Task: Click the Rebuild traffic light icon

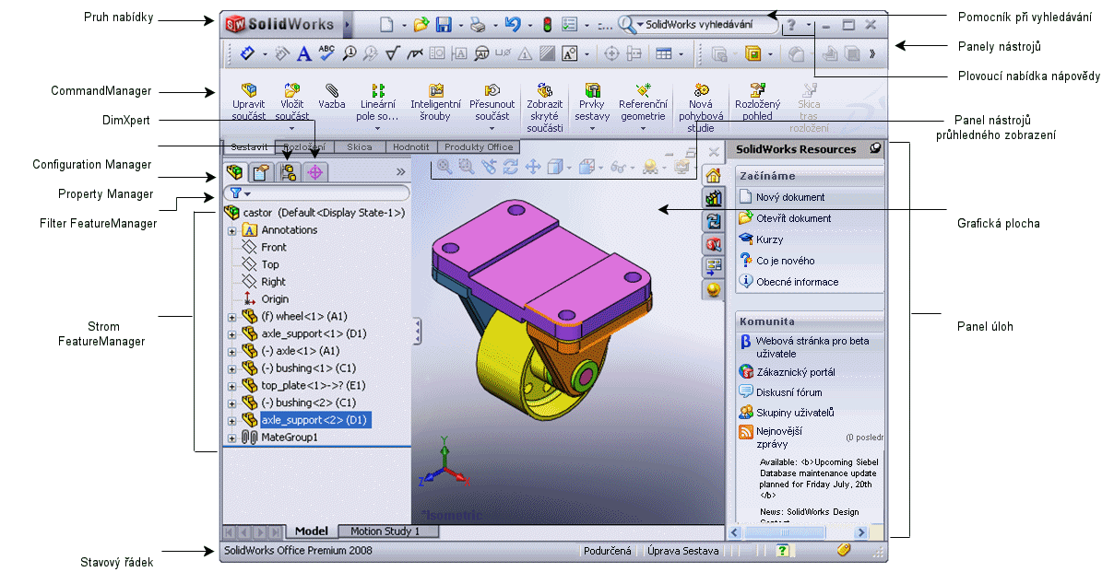Action: [x=546, y=25]
